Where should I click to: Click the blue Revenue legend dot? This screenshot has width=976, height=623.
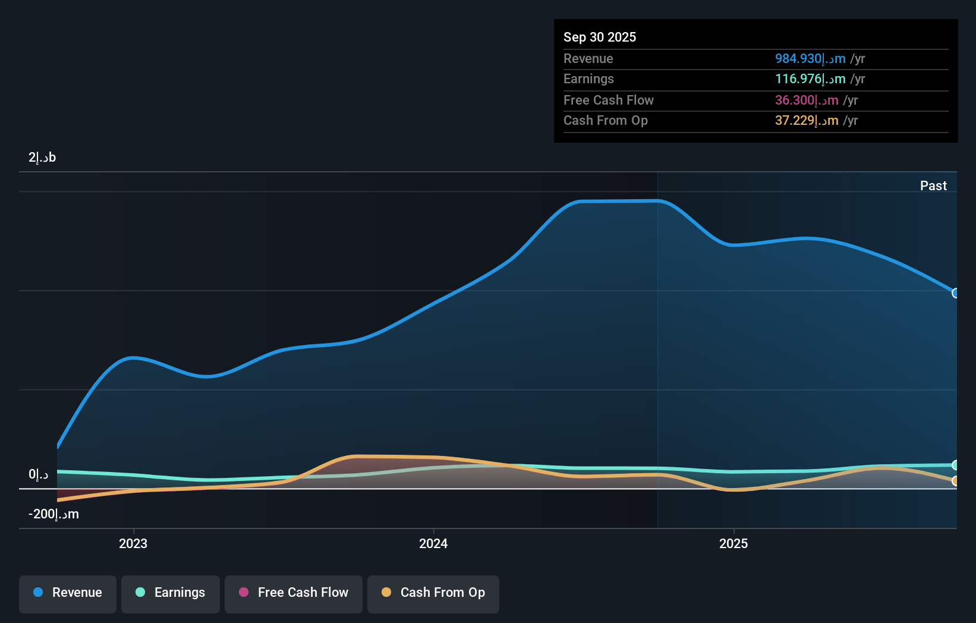pos(37,593)
